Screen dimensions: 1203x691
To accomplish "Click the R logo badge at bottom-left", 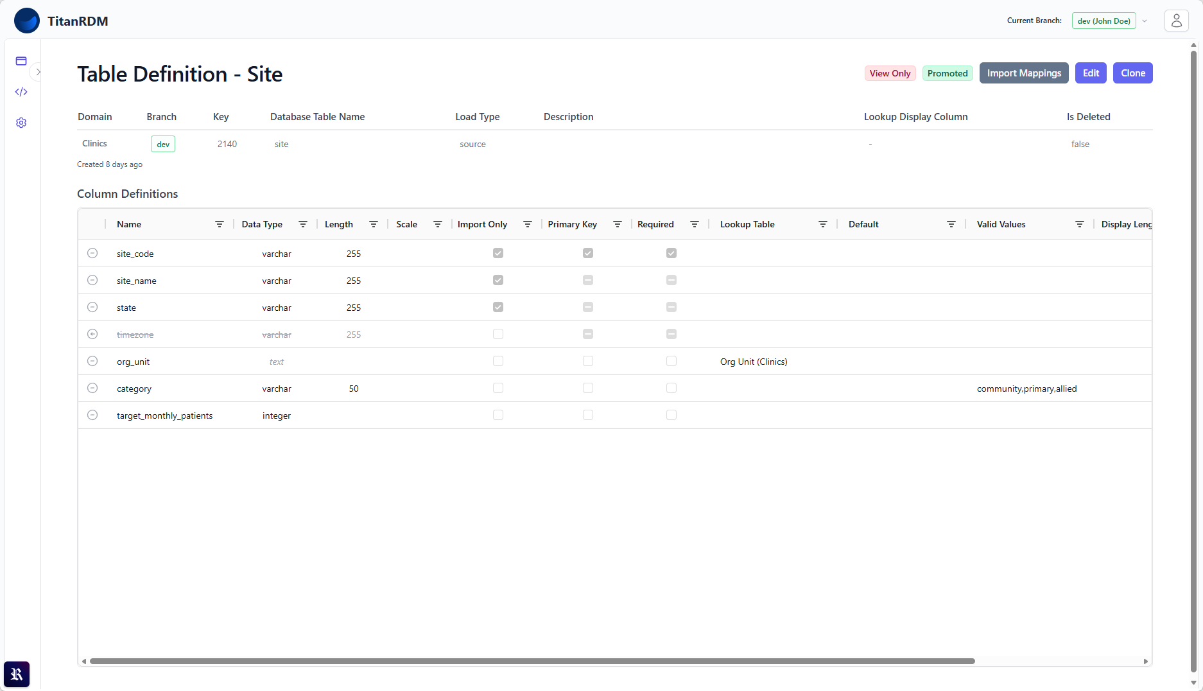I will click(17, 674).
